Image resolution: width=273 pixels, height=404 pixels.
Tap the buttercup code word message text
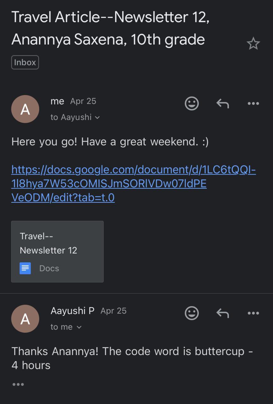(132, 358)
